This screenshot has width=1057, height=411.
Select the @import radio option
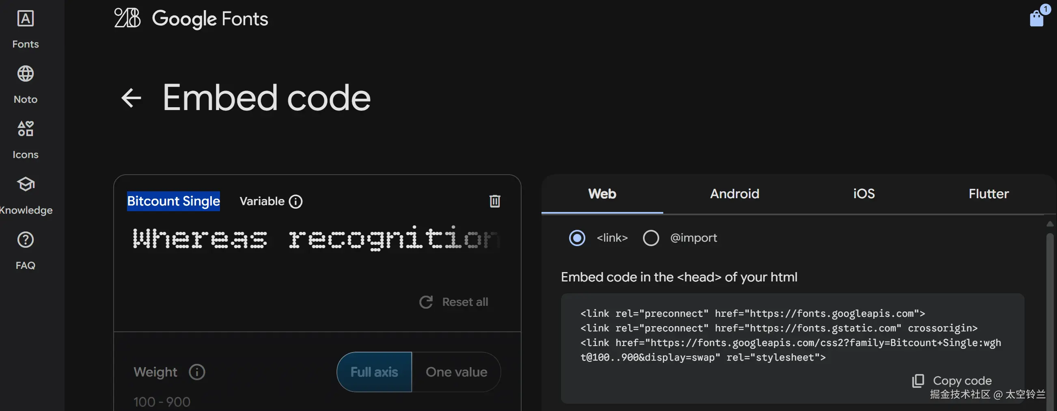[x=651, y=238]
